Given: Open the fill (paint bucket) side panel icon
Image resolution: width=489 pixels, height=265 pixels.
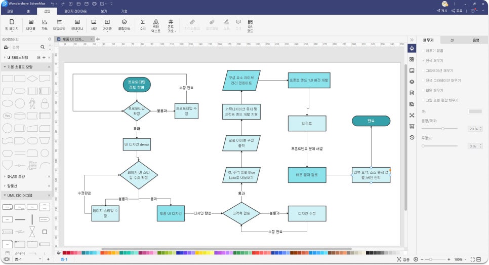Looking at the screenshot, I should [412, 48].
